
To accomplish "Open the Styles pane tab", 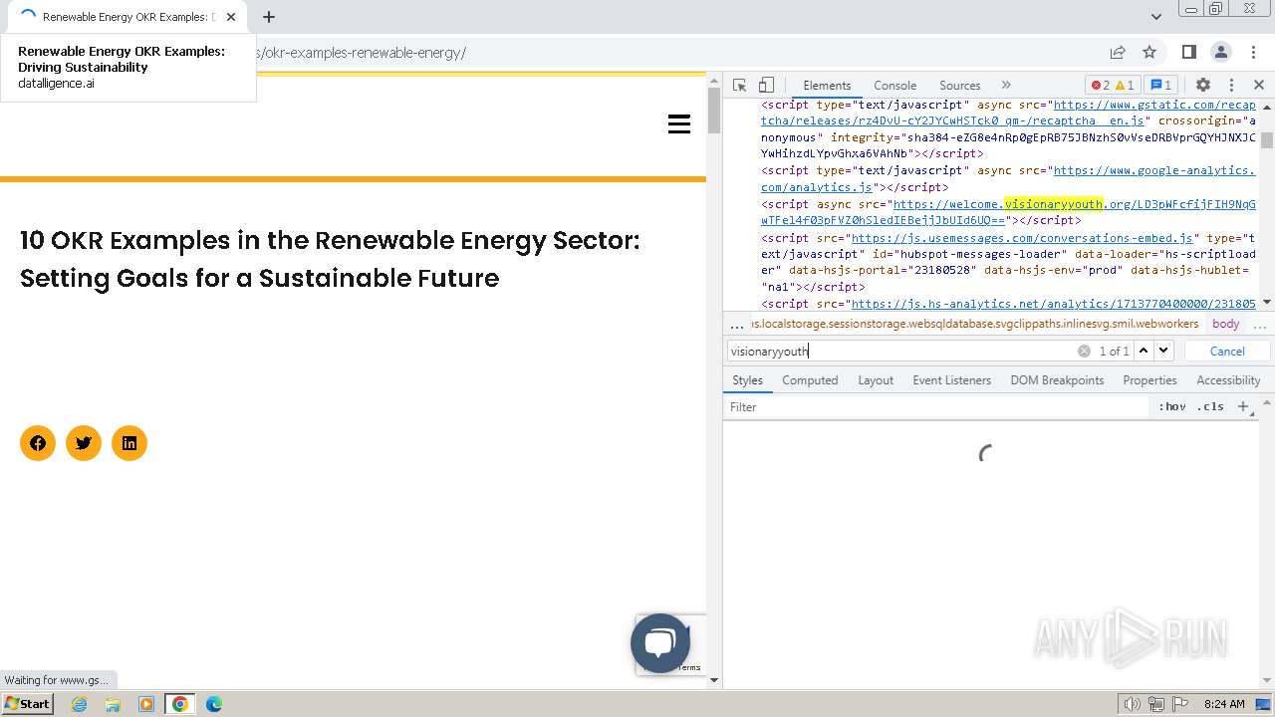I will (747, 380).
